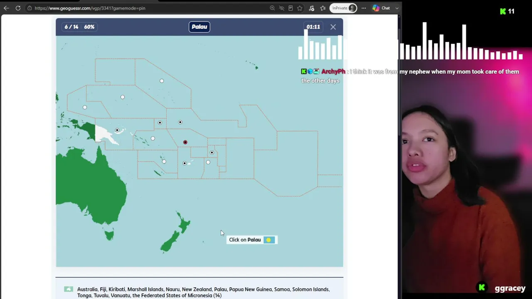Click the green Kick logo beside viewer count 11
This screenshot has width=532, height=299.
(x=503, y=11)
